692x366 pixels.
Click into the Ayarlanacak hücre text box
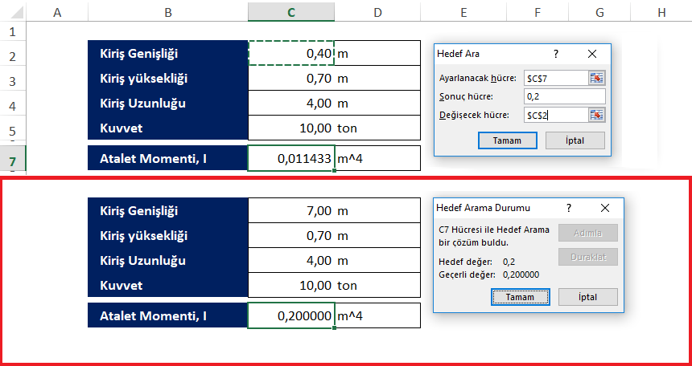point(554,78)
